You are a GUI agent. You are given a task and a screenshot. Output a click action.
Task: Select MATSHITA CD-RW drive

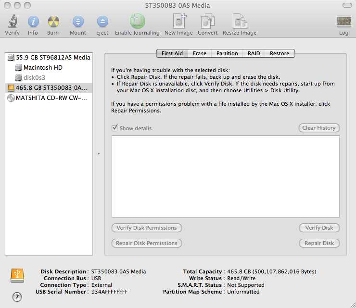click(49, 98)
